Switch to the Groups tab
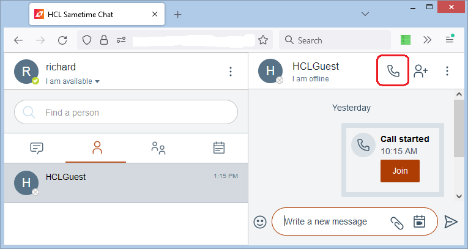 click(x=158, y=147)
